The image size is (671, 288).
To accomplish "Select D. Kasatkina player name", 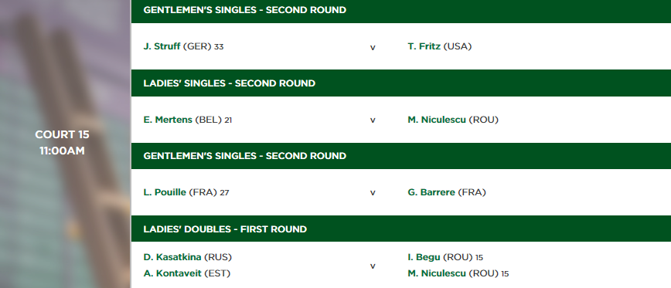I will coord(172,257).
